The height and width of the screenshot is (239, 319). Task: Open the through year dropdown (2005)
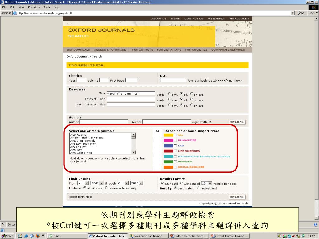pyautogui.click(x=136, y=183)
